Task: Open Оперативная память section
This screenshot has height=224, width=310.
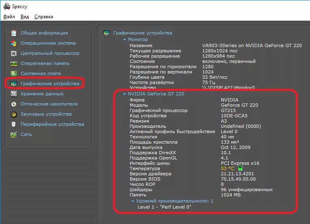Action: tap(45, 63)
